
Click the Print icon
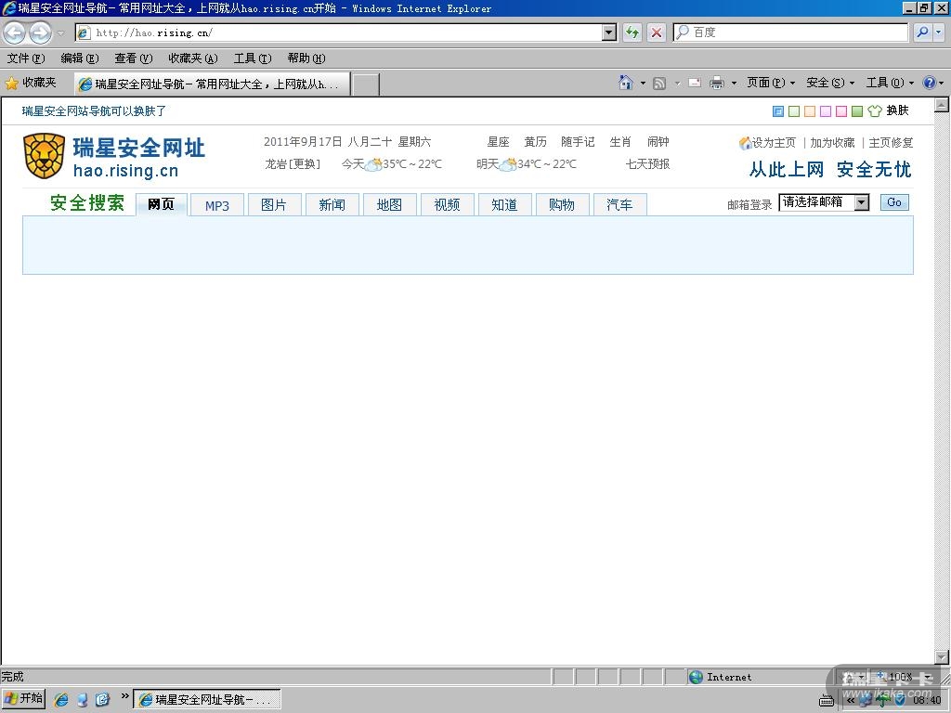717,83
